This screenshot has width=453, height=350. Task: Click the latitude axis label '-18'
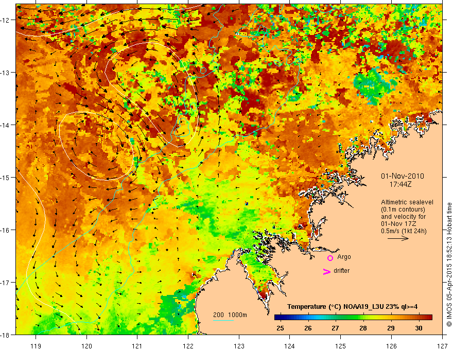coord(5,335)
